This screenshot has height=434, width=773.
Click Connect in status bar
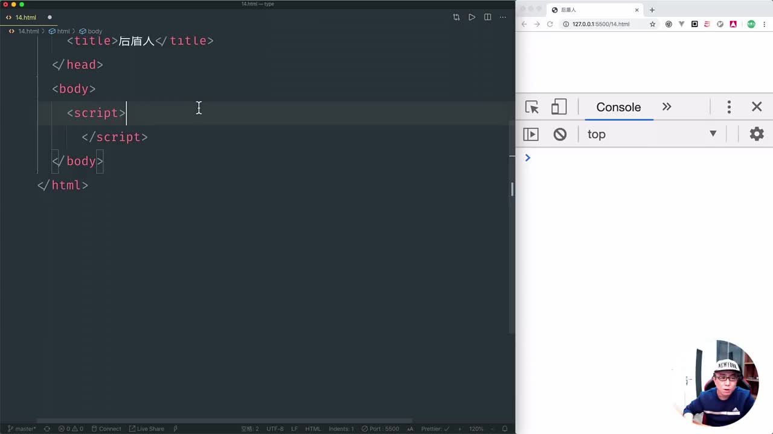pos(106,429)
